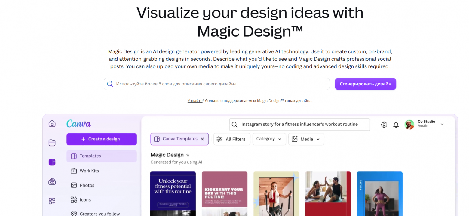
Task: Click the heart icon for Creators you follow
Action: [74, 214]
